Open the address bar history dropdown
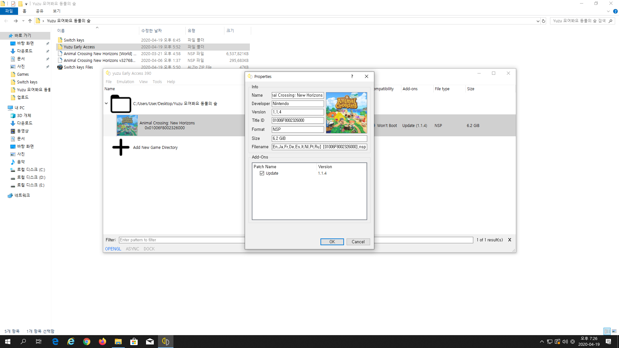The width and height of the screenshot is (619, 348). [537, 21]
